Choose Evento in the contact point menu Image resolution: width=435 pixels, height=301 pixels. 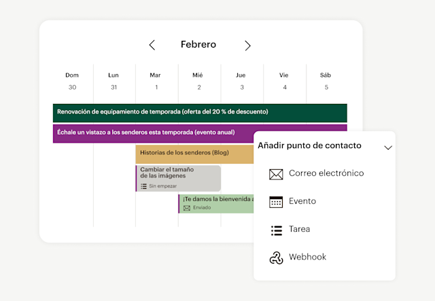coord(302,201)
